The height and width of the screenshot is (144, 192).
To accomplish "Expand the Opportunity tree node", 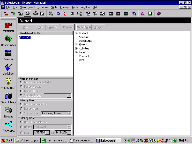I will click(x=76, y=41).
